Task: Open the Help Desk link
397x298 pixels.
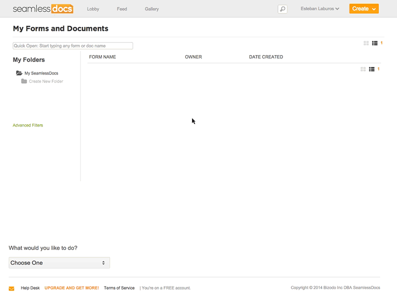Action: point(30,288)
